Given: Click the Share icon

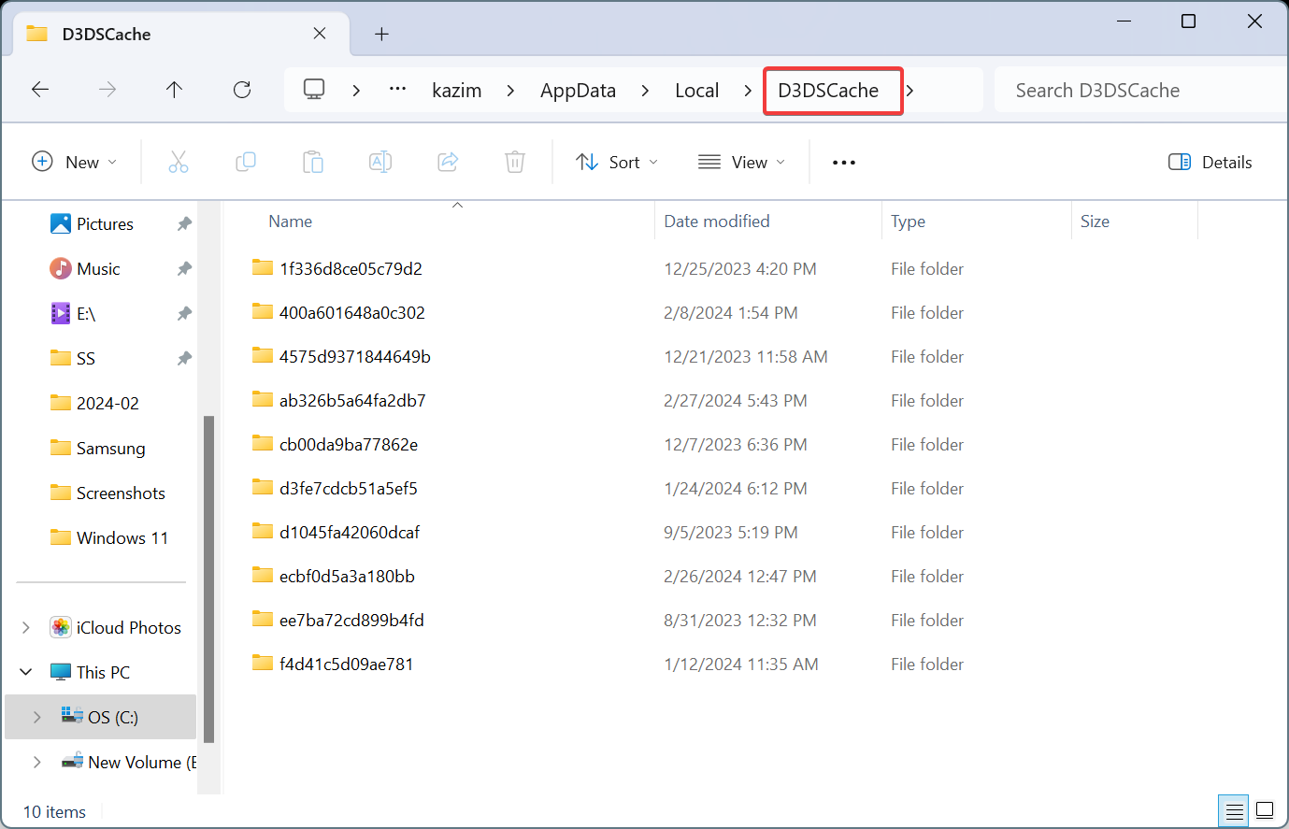Looking at the screenshot, I should point(448,162).
